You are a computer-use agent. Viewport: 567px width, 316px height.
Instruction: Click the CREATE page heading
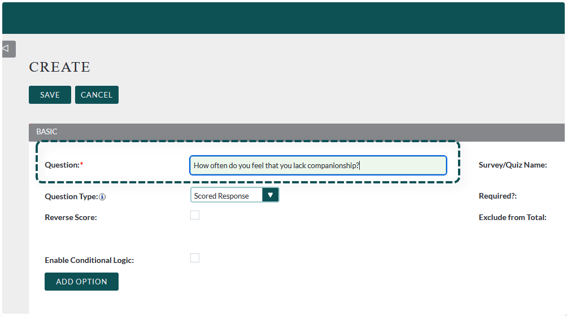point(59,67)
